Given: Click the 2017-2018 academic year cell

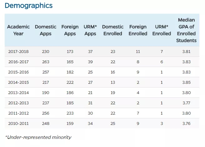Looking at the screenshot, I should pyautogui.click(x=18, y=51).
